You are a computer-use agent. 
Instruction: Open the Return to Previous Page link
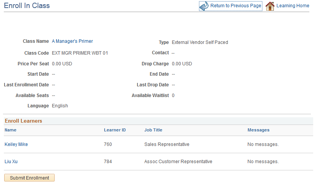(236, 6)
